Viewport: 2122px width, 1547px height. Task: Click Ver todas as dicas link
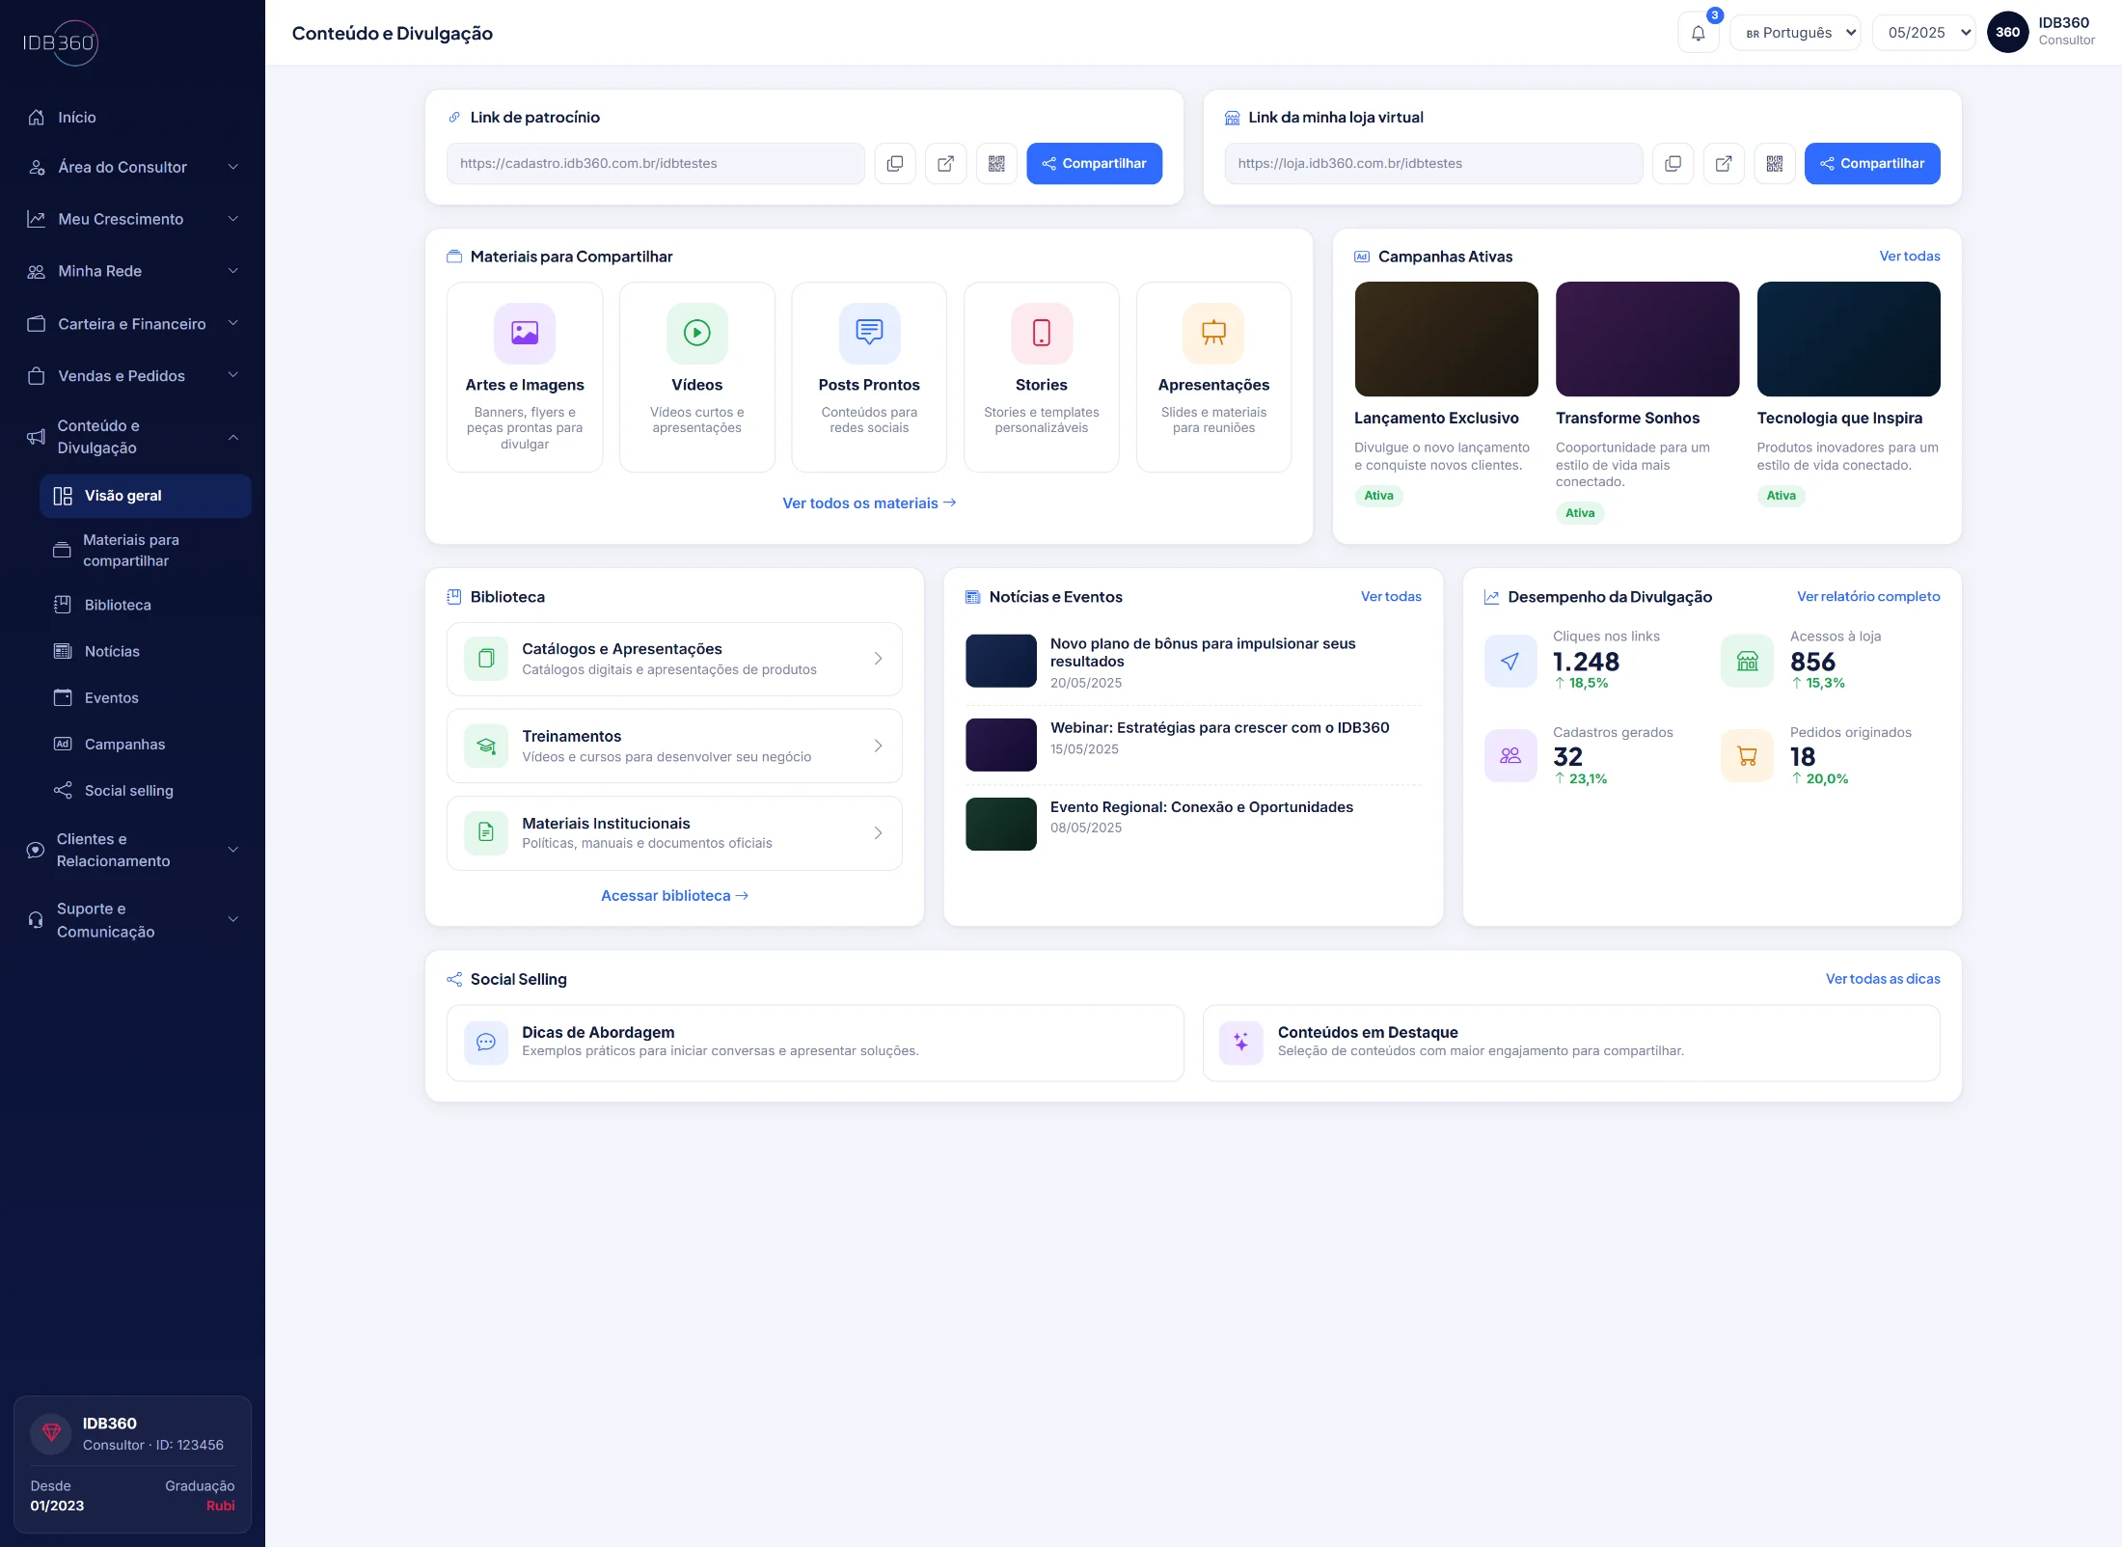(x=1883, y=979)
